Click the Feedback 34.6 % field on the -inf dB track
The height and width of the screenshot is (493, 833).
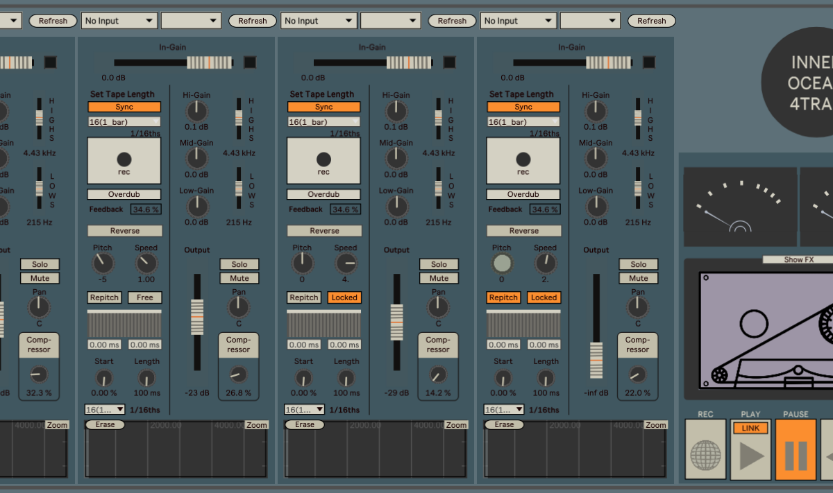point(544,209)
